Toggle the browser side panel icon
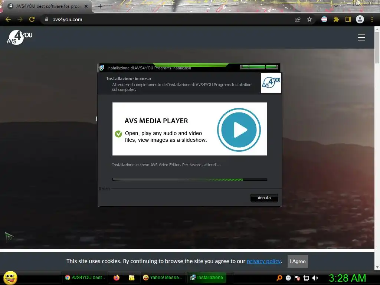The height and width of the screenshot is (285, 380). tap(348, 19)
